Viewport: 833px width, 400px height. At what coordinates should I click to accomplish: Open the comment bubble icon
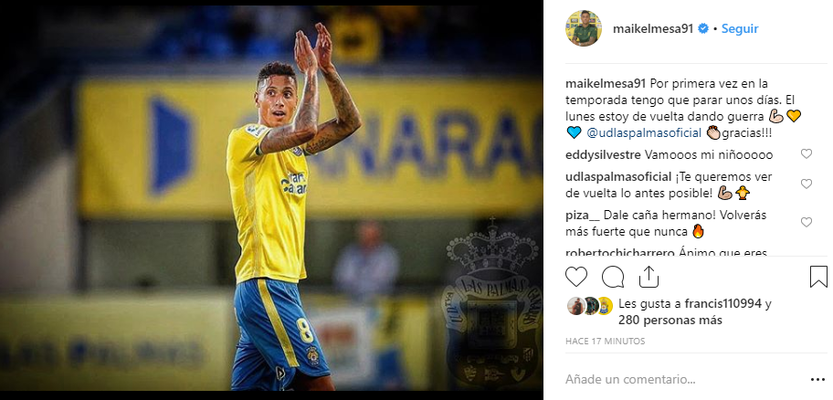point(613,277)
